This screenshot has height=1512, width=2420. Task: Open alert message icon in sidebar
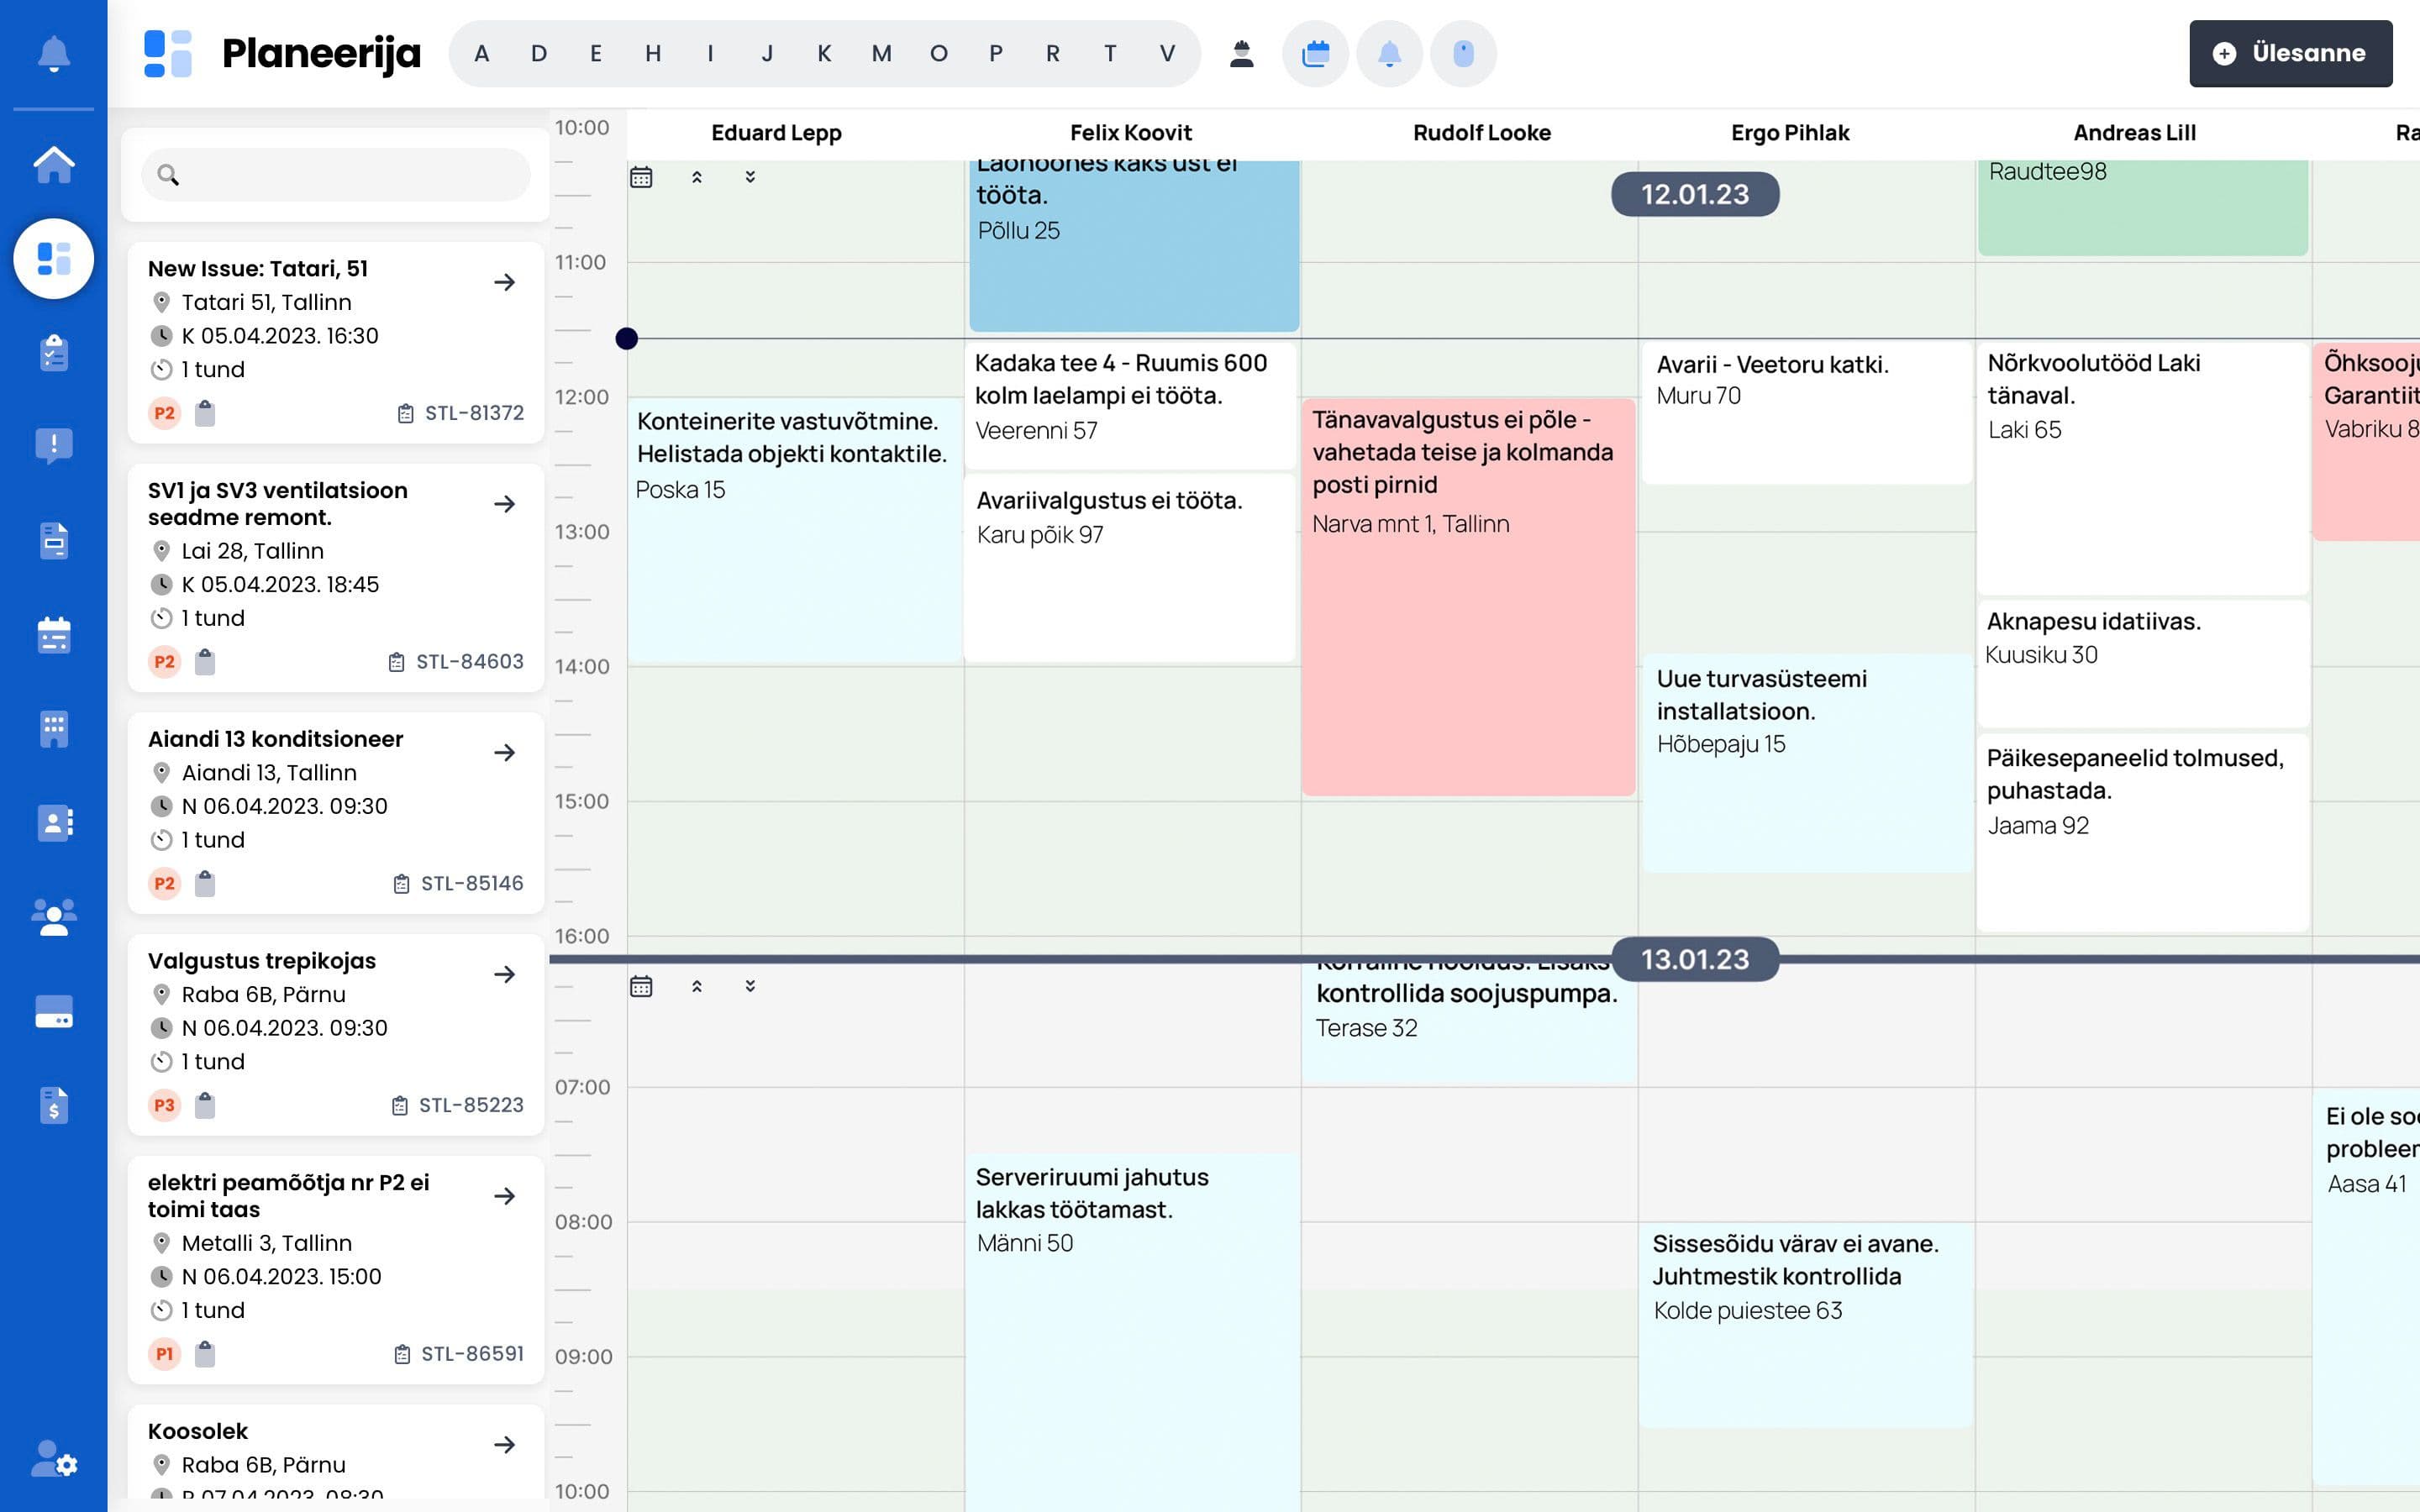pos(54,446)
